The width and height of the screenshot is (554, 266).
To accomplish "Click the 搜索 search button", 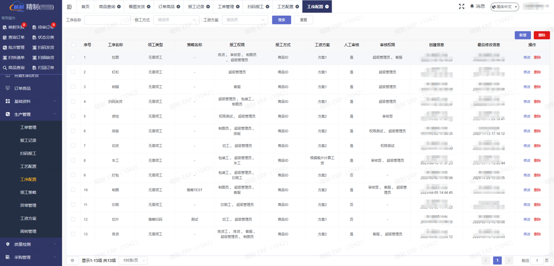I will pyautogui.click(x=281, y=20).
